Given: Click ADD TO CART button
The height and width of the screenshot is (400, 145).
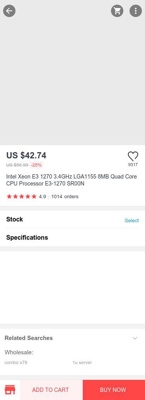Looking at the screenshot, I should click(x=50, y=390).
